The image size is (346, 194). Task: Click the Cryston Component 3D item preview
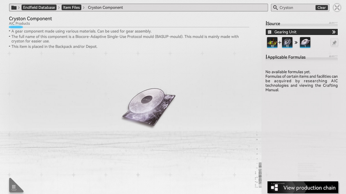[148, 106]
